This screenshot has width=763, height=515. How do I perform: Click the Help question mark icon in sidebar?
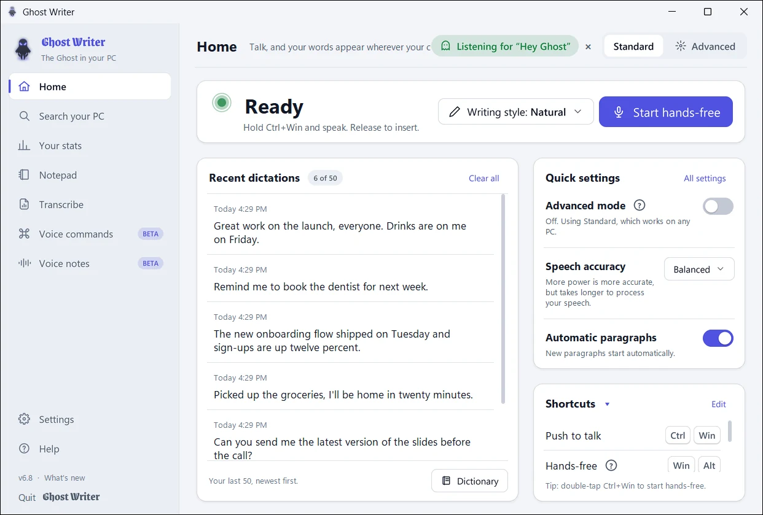[24, 449]
